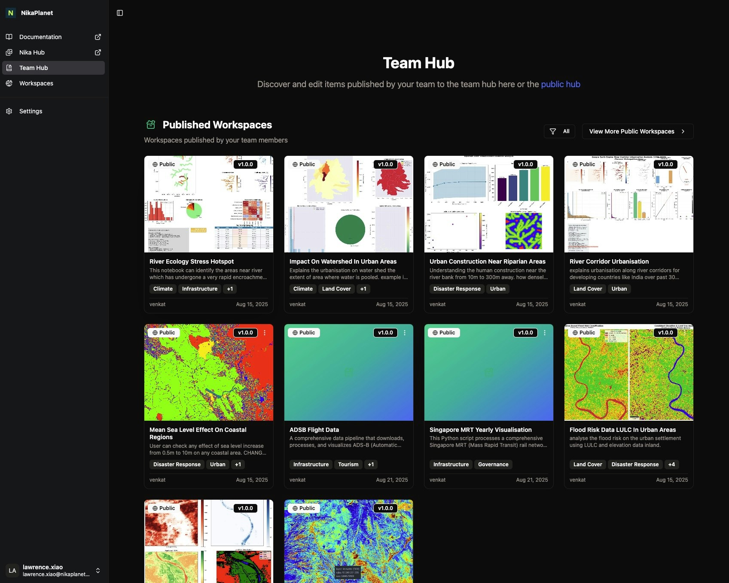729x583 pixels.
Task: Click the Team Hub sidebar icon
Action: (9, 68)
